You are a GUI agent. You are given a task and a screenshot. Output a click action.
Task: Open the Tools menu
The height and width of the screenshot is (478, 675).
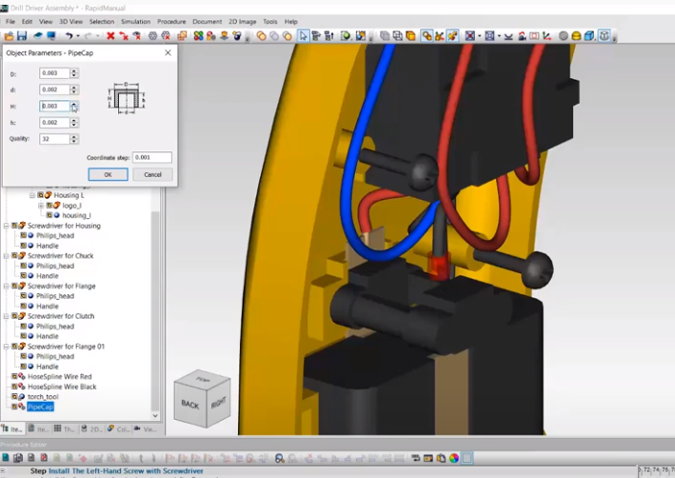pyautogui.click(x=270, y=22)
